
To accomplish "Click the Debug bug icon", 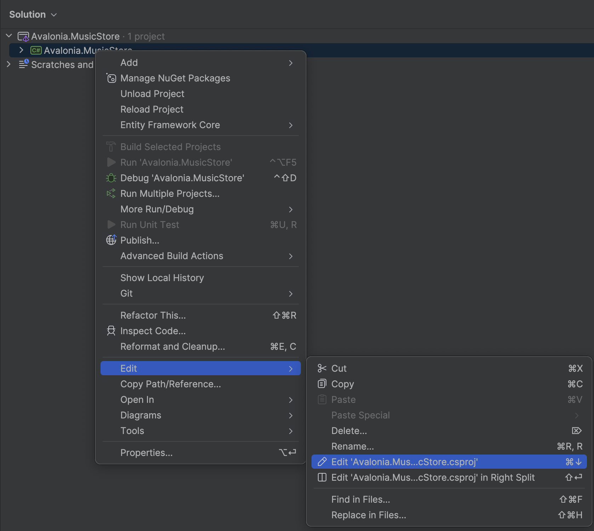I will (111, 178).
